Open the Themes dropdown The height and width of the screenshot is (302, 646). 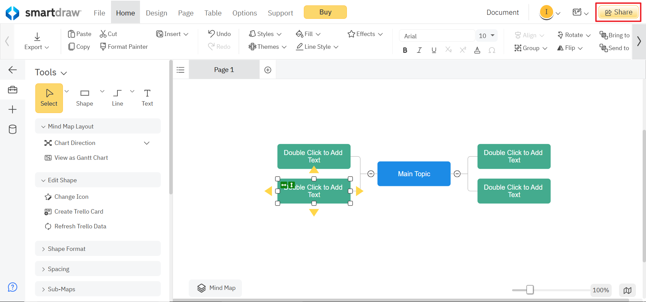[x=267, y=47]
